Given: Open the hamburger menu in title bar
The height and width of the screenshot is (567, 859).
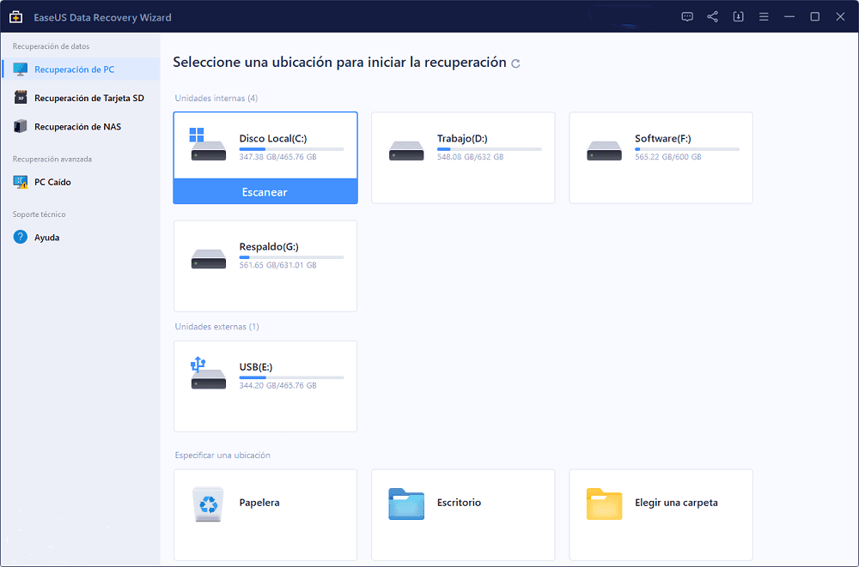Looking at the screenshot, I should coord(763,17).
